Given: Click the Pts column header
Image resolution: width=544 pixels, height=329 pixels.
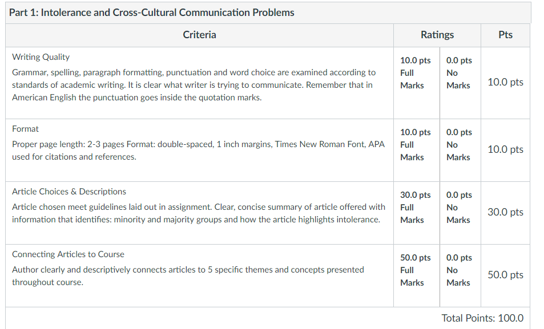Looking at the screenshot, I should pyautogui.click(x=506, y=35).
